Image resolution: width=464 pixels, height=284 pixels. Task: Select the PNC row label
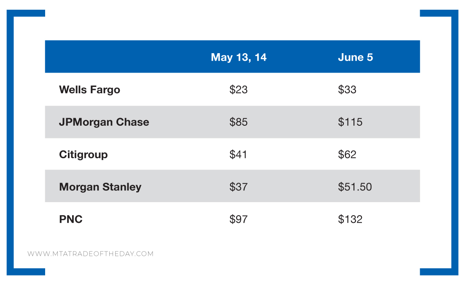click(70, 219)
